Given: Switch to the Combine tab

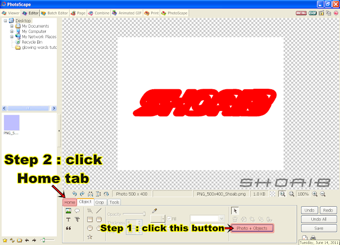Looking at the screenshot, I should [99, 13].
